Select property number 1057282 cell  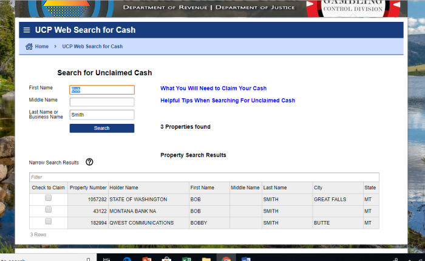88,200
